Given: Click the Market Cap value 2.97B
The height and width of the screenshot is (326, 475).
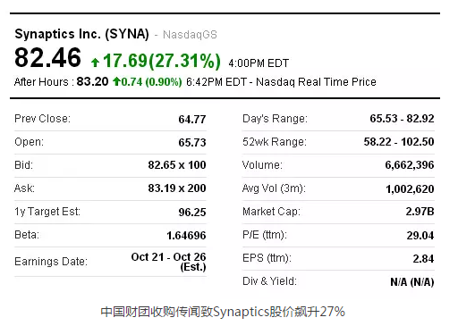Looking at the screenshot, I should 420,211.
